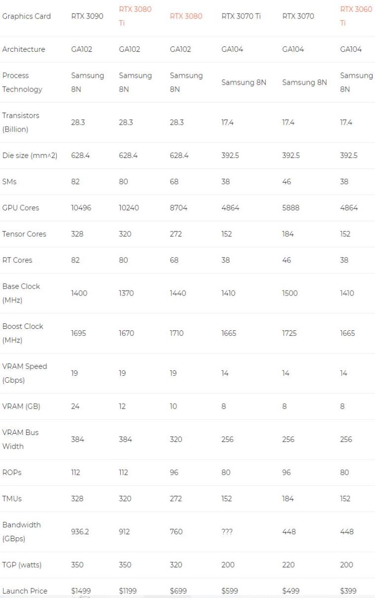Screen dimensions: 375x598
Task: Open the RTX 3060 Ti link
Action: (x=356, y=16)
